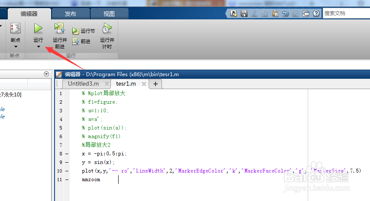The width and height of the screenshot is (370, 201).
Task: Click the editor title bar pencil icon
Action: tap(59, 74)
